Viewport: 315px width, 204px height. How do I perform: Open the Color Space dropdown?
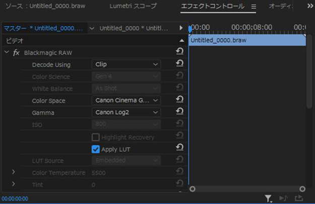click(127, 100)
